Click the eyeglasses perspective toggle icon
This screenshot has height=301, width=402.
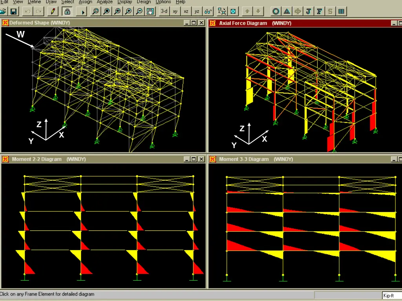(208, 11)
